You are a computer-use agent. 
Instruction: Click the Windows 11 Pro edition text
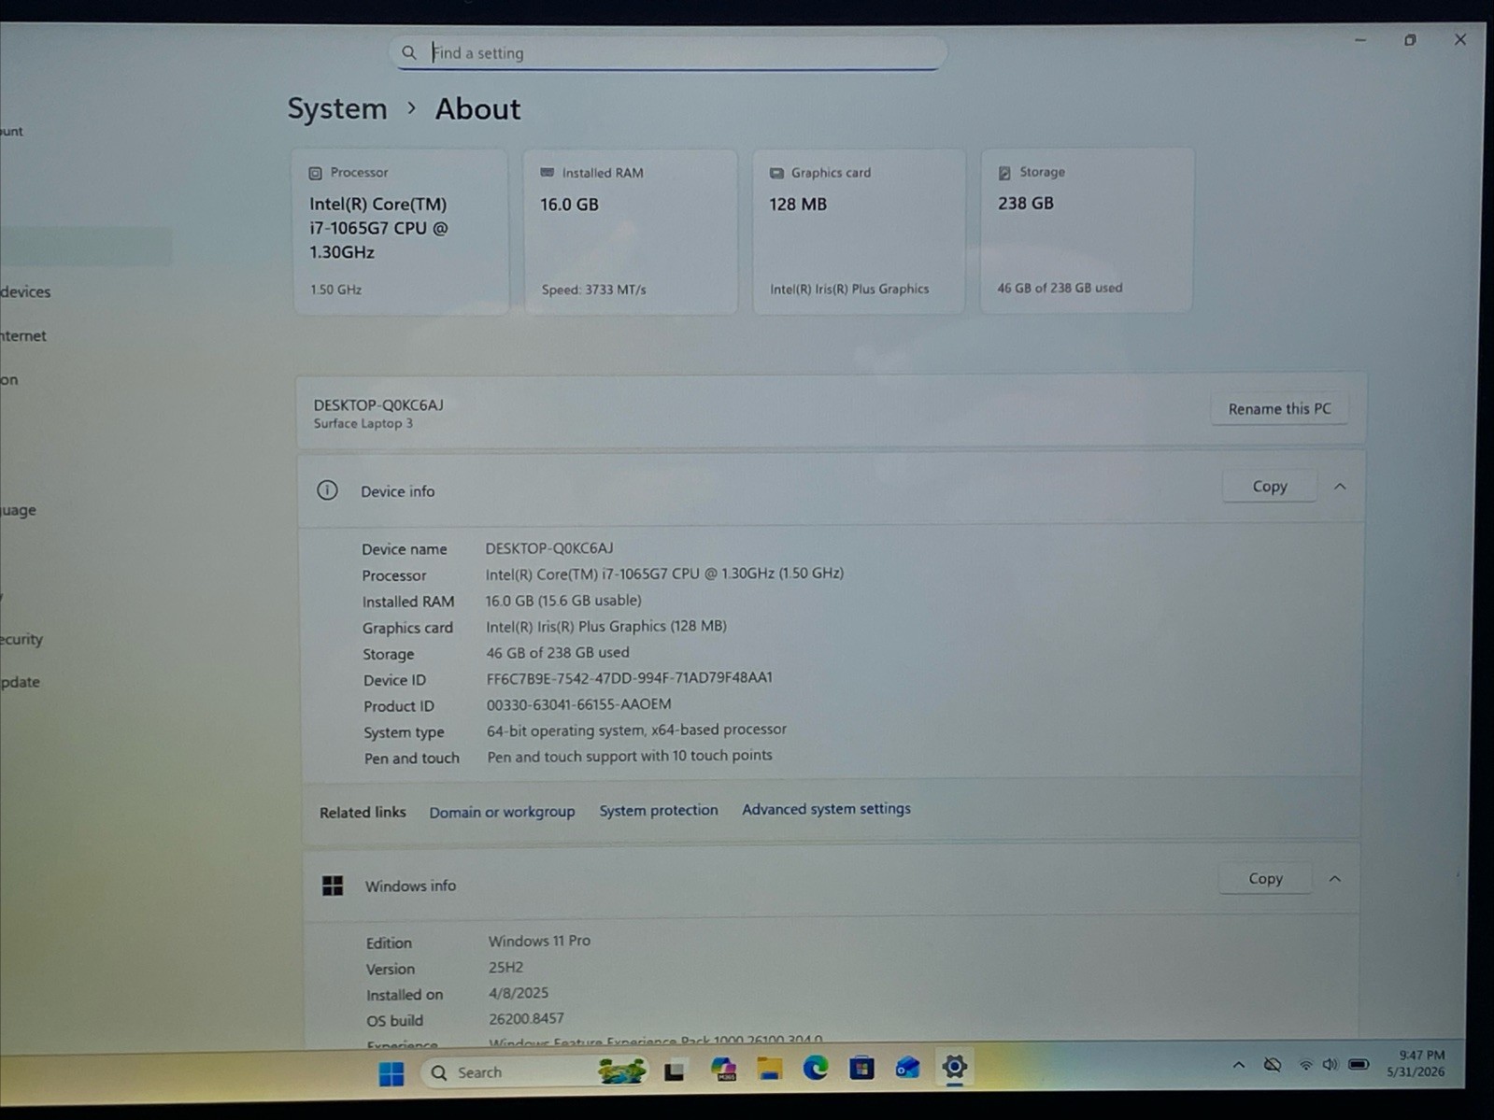(x=539, y=941)
